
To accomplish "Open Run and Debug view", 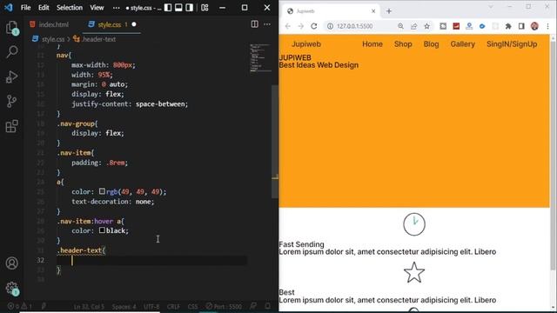I will (x=11, y=77).
